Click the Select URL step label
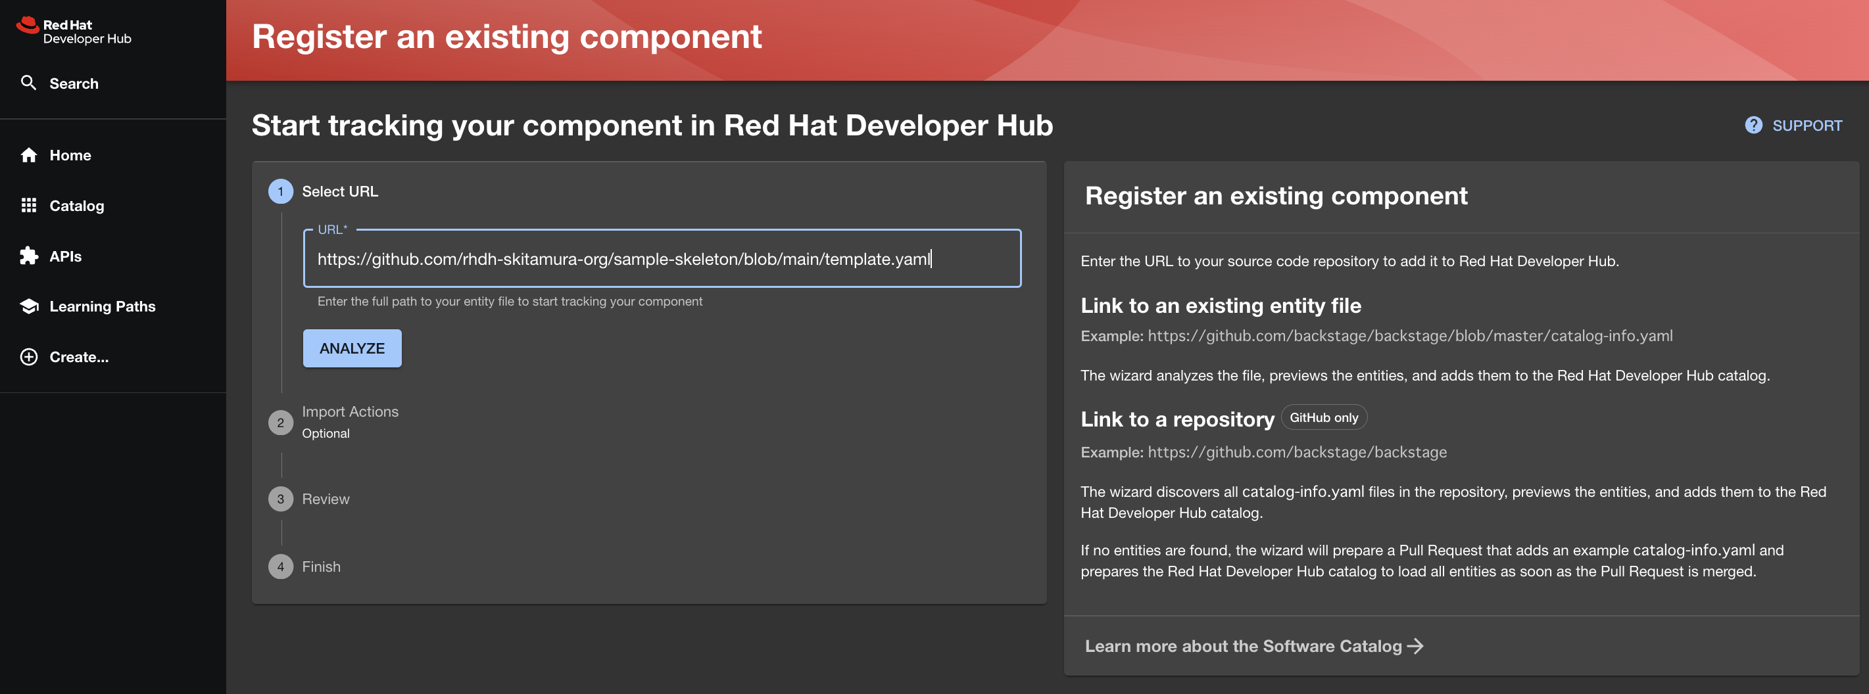 pos(339,191)
